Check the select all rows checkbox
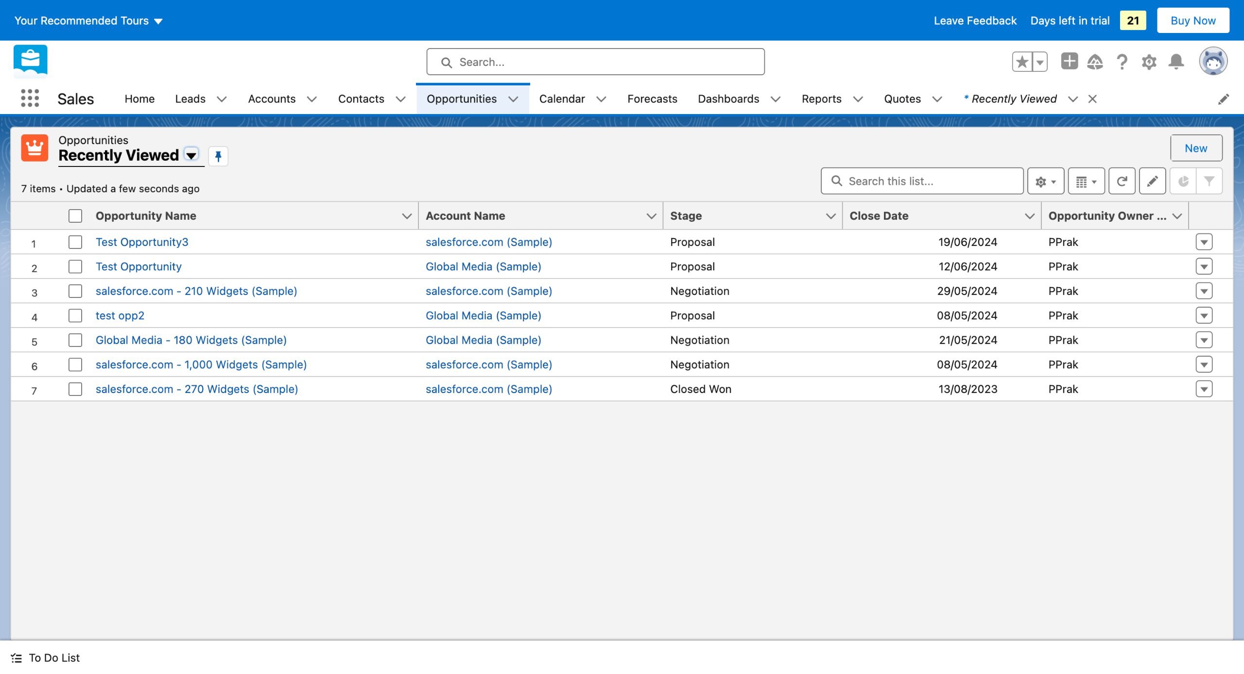 (75, 215)
